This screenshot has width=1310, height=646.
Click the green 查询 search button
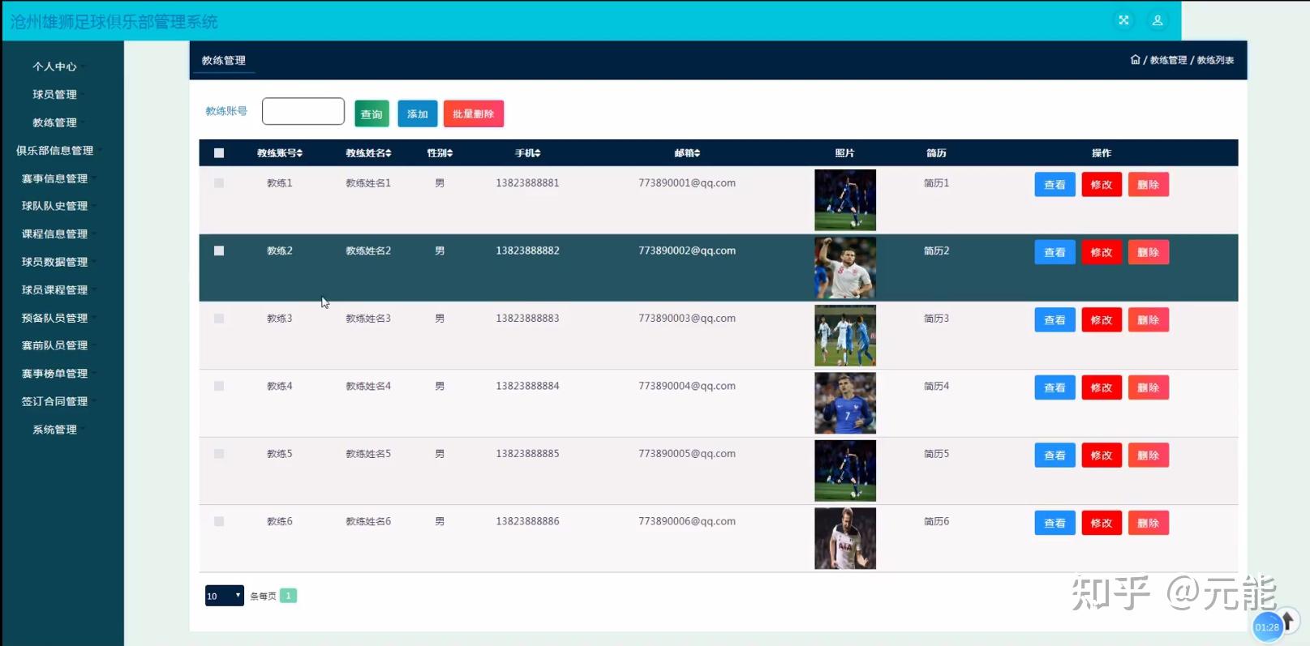coord(372,114)
